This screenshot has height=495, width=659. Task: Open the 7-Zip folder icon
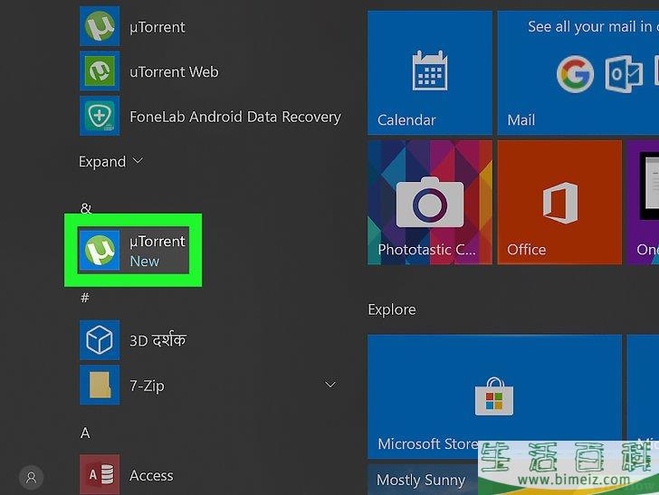tap(100, 385)
